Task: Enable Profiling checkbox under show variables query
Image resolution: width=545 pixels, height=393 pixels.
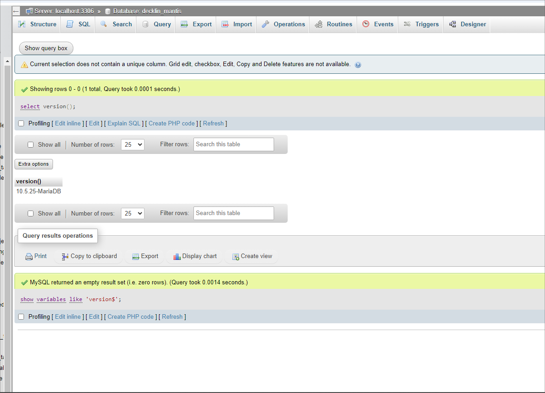Action: coord(21,317)
